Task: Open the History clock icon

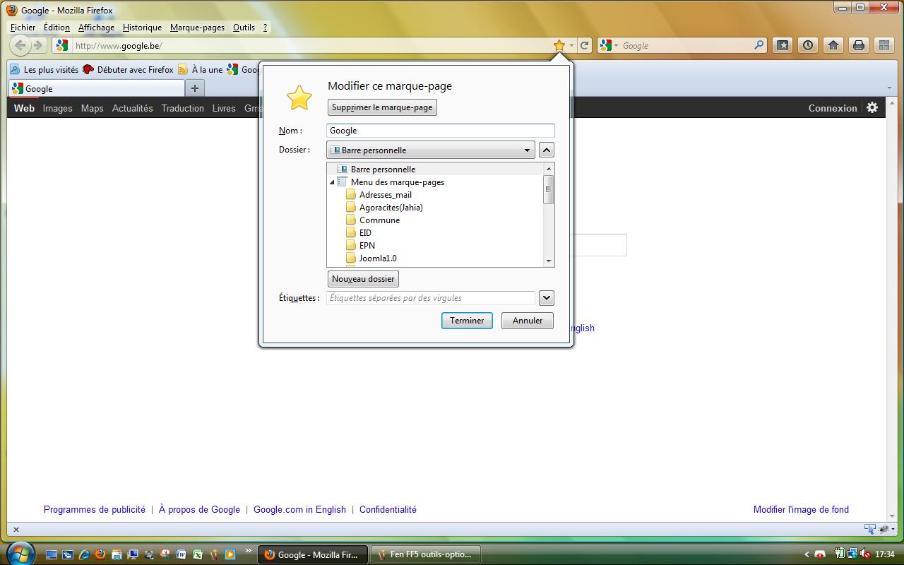Action: 808,45
